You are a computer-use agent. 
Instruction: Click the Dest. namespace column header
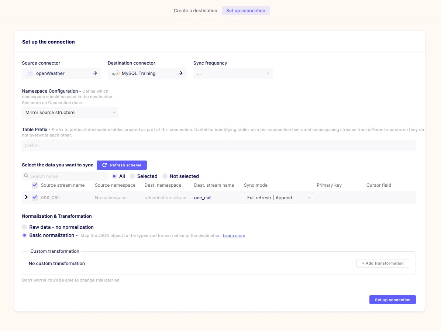[163, 185]
